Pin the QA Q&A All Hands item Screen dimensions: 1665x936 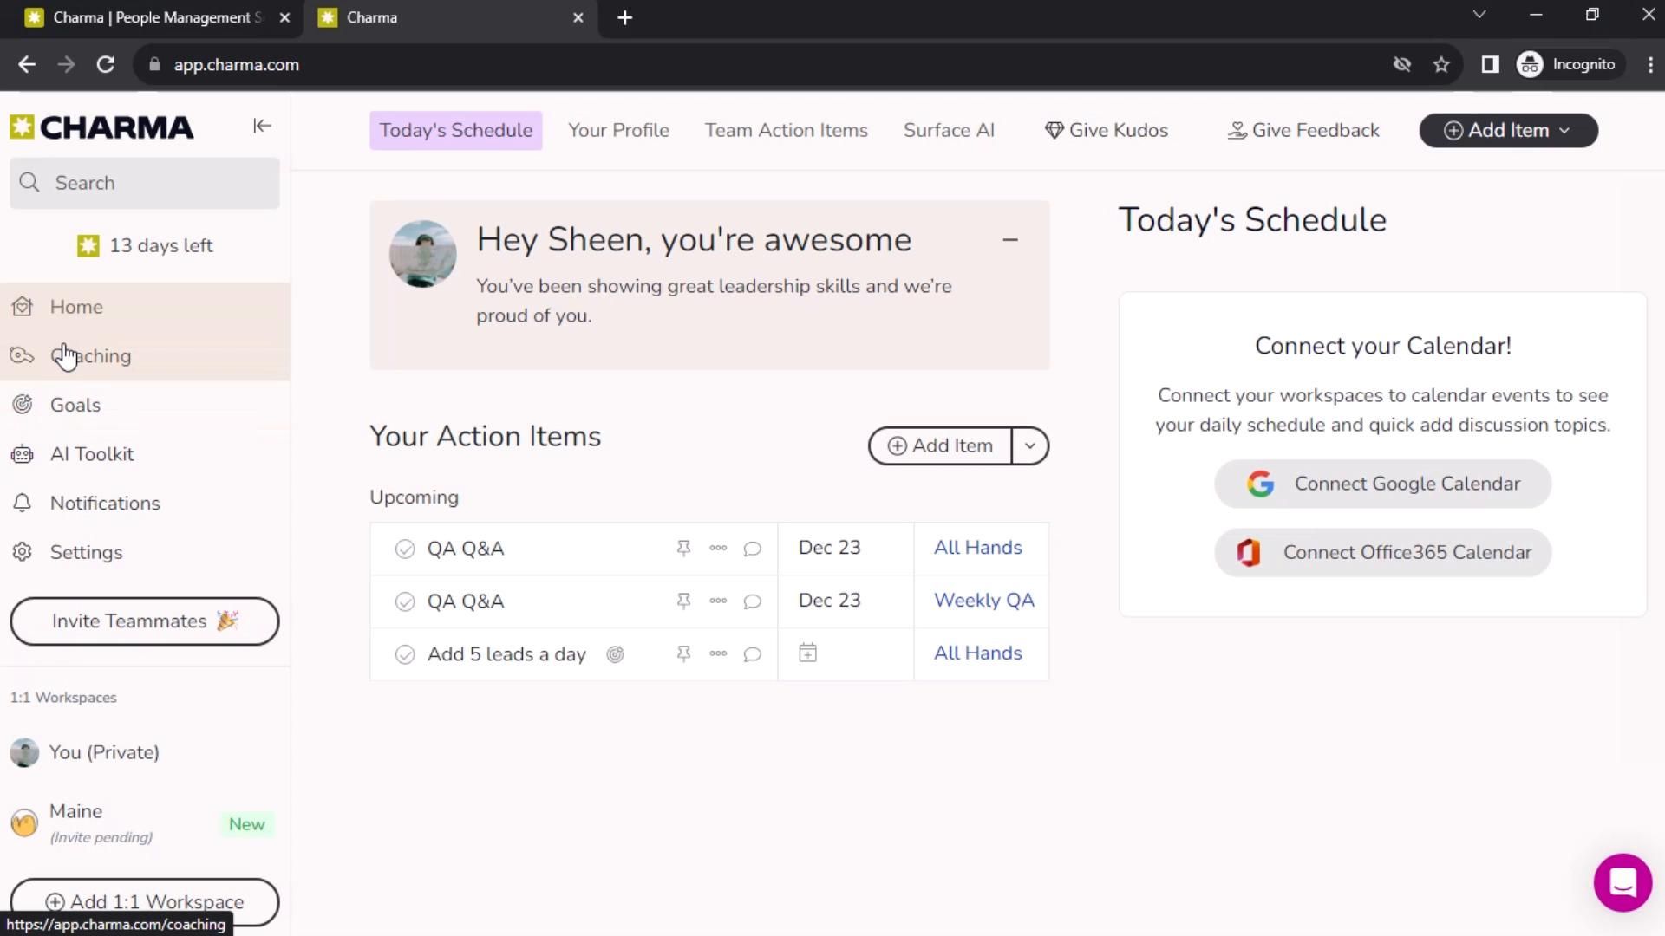[x=683, y=549]
